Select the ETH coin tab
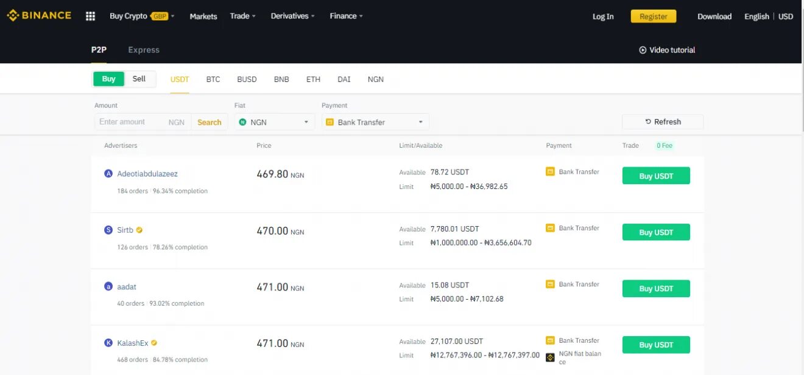Image resolution: width=804 pixels, height=375 pixels. pyautogui.click(x=313, y=80)
